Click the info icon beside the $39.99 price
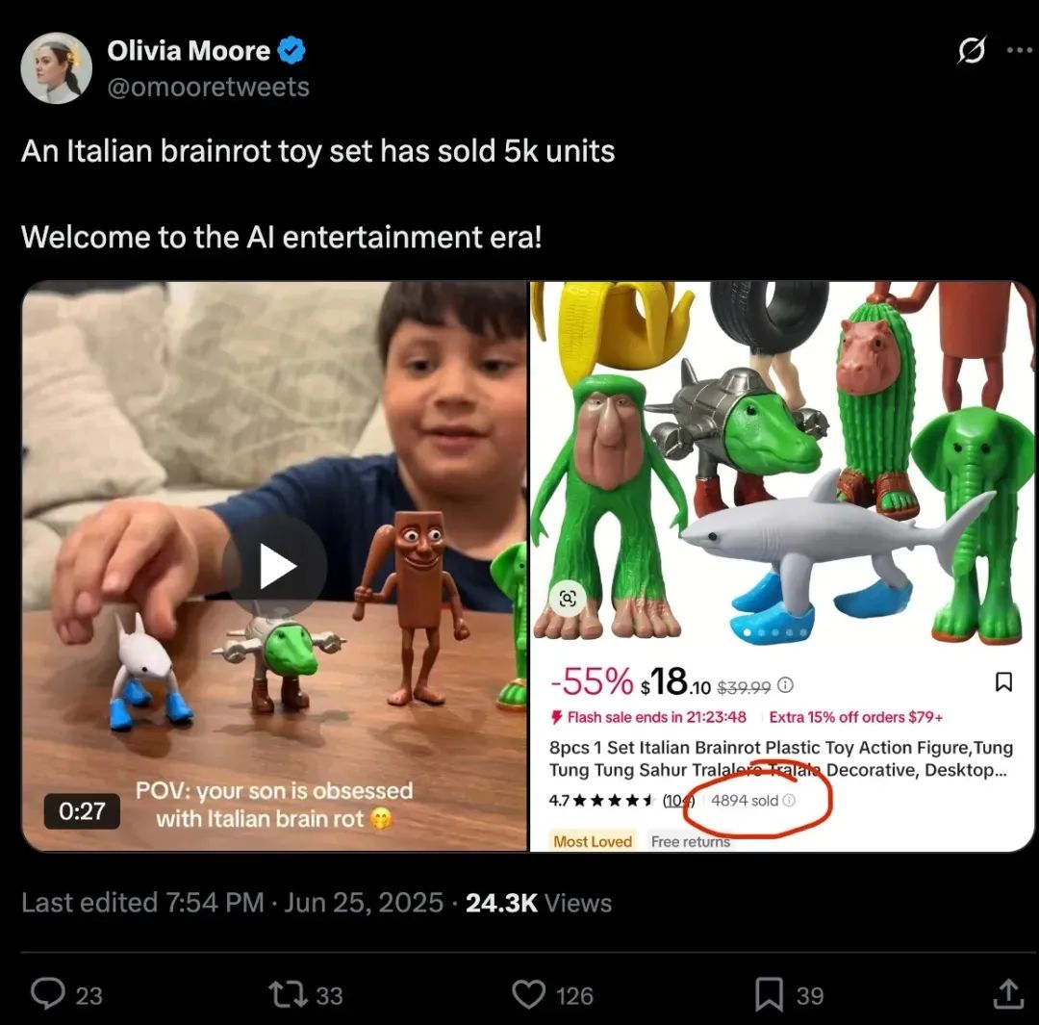 (785, 685)
